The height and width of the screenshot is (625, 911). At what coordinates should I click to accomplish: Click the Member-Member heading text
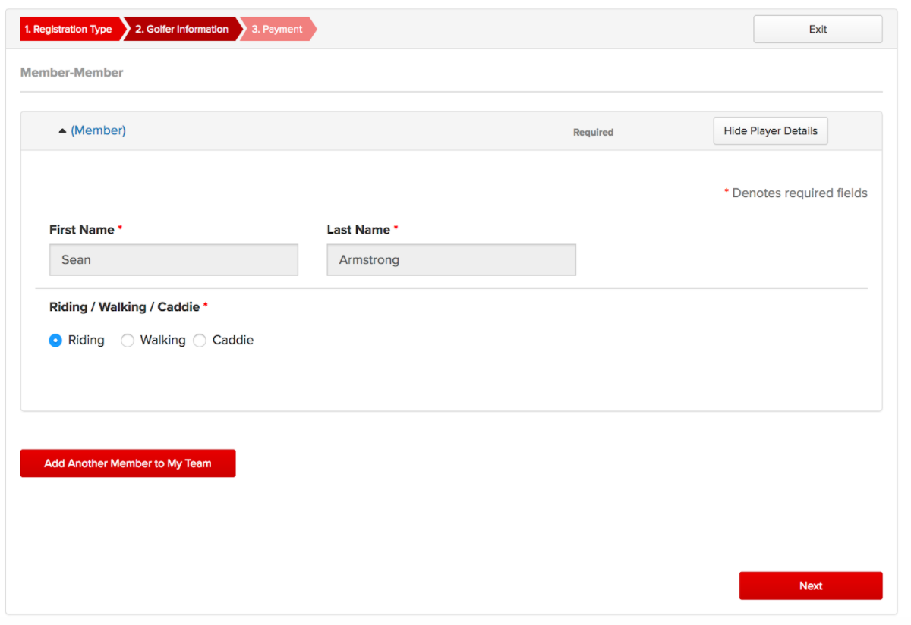tap(72, 73)
